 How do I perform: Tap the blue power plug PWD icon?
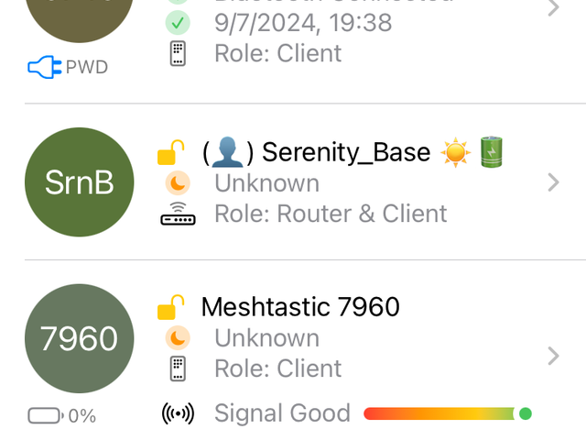coord(42,67)
